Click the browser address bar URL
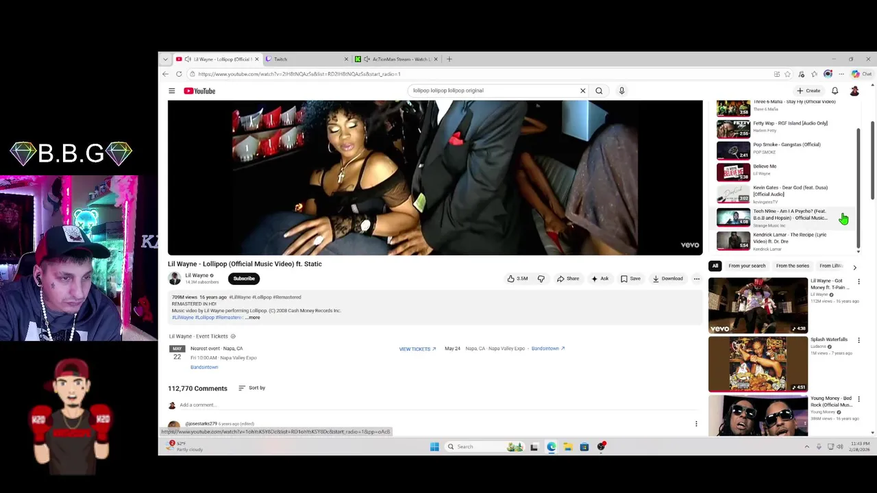This screenshot has width=877, height=493. [x=299, y=74]
